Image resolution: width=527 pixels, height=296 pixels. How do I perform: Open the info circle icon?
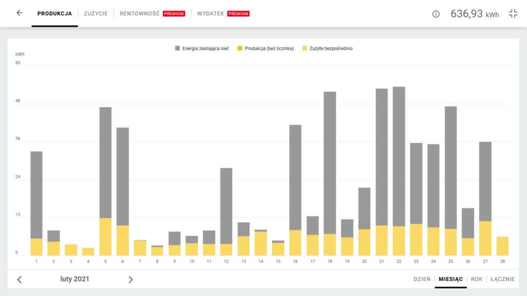[436, 14]
